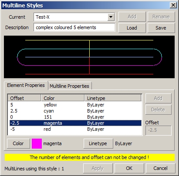Select the red element row with offset -5
The image size is (179, 176).
click(75, 129)
